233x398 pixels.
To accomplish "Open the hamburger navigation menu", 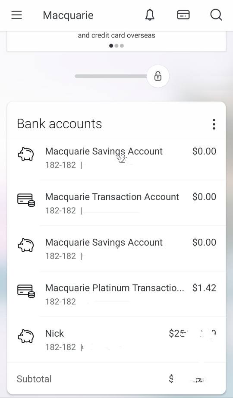I will (17, 15).
